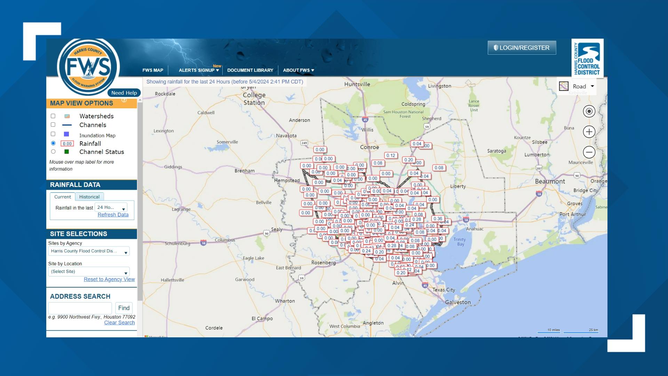Click the Road basemap thumbnail icon
668x376 pixels.
click(x=564, y=86)
